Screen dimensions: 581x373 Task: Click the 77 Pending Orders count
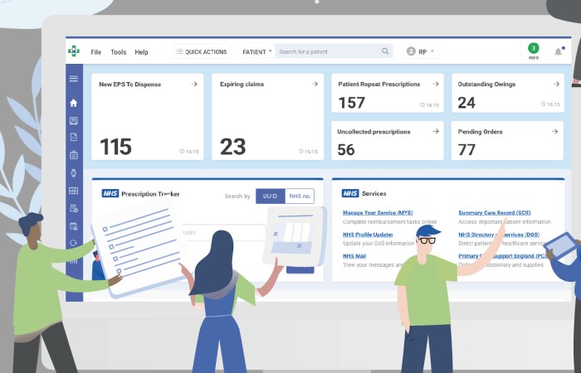(466, 150)
